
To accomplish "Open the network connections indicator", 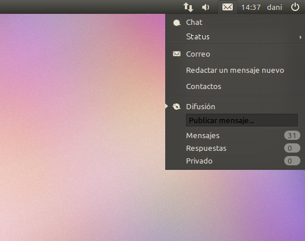I will click(188, 8).
